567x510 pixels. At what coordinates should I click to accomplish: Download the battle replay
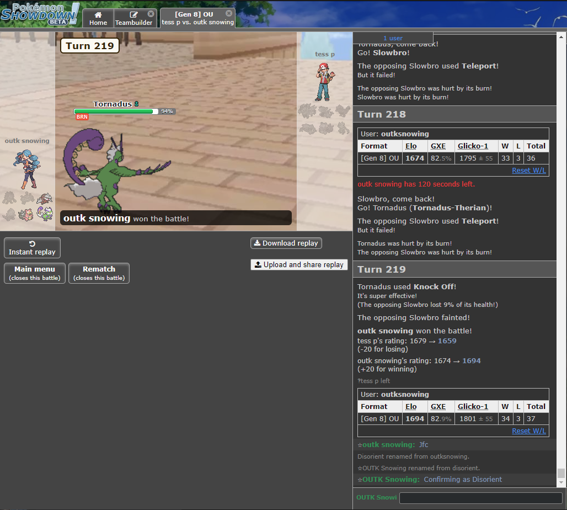(x=286, y=243)
